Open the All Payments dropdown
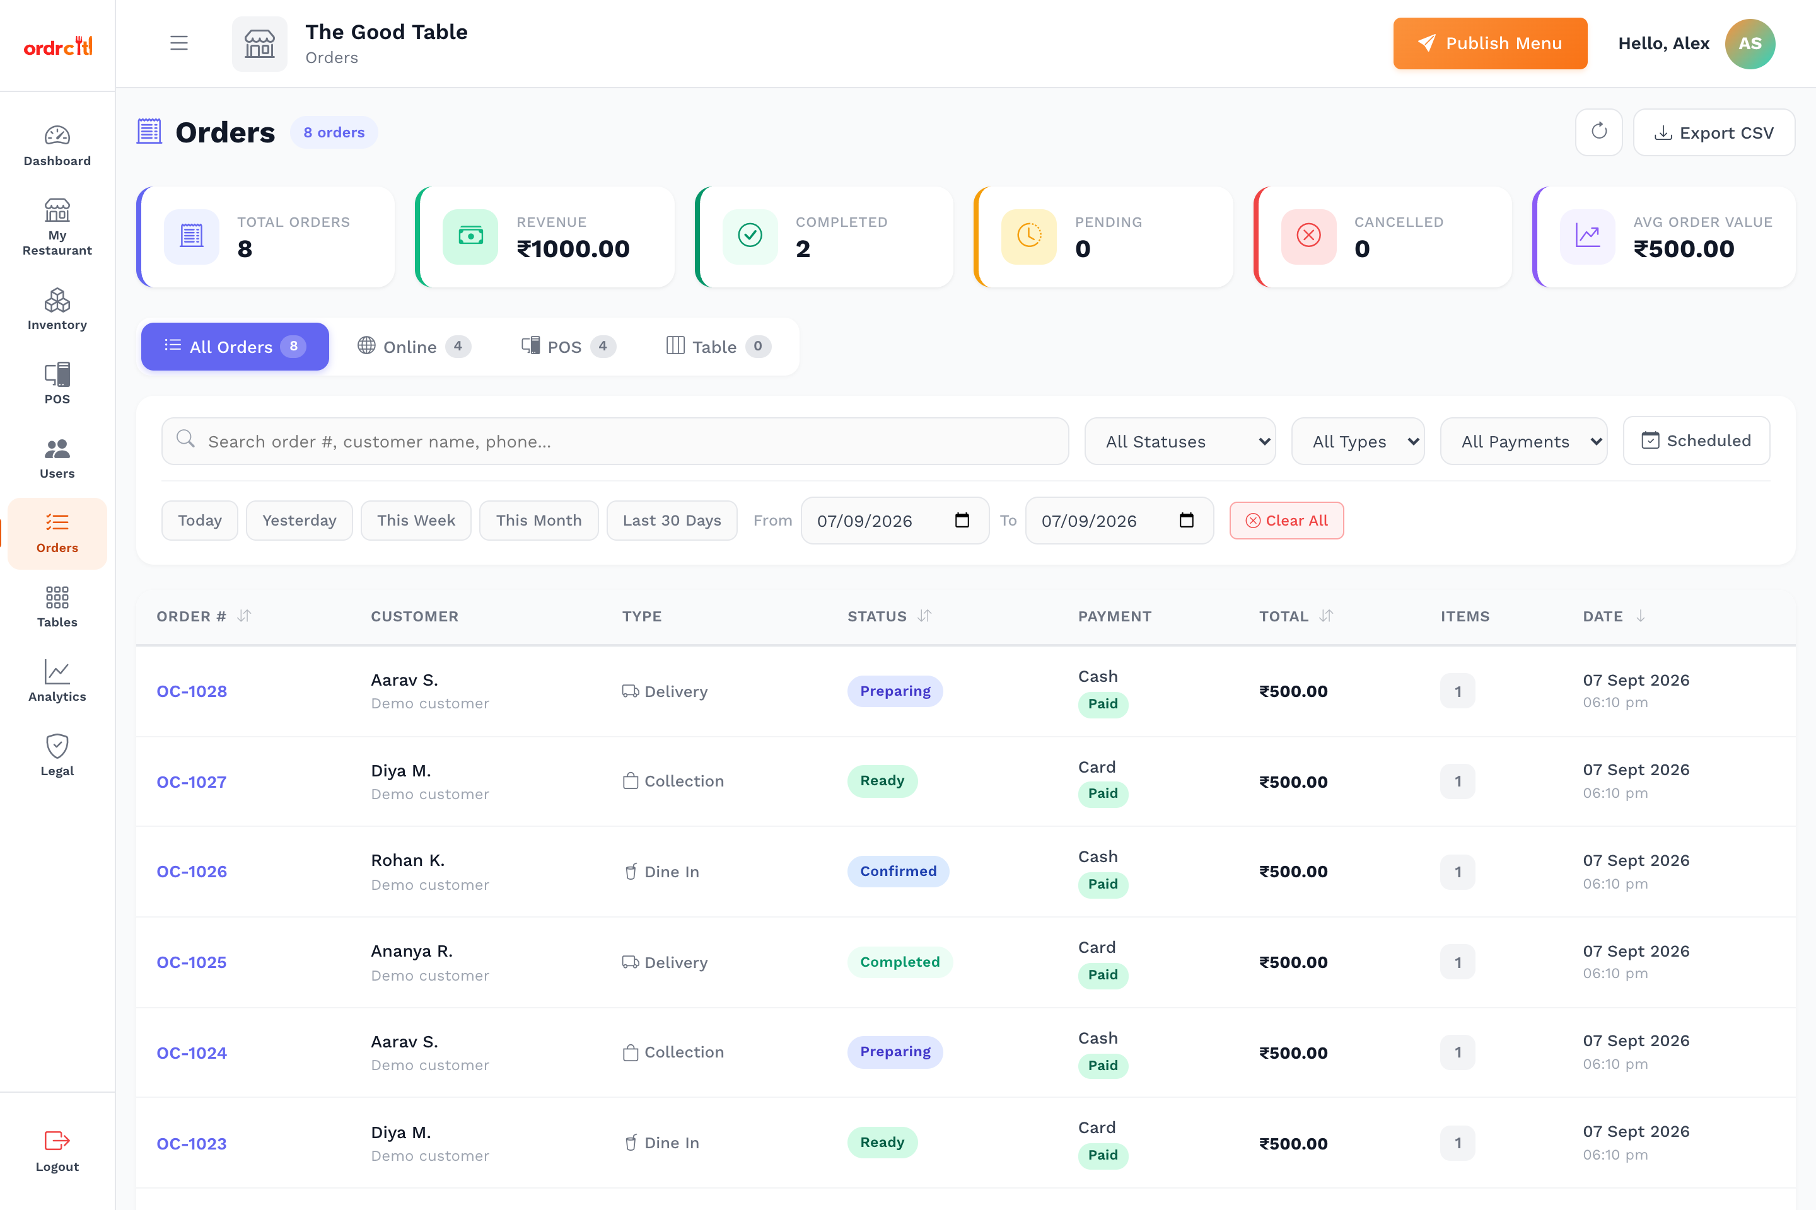 point(1524,441)
